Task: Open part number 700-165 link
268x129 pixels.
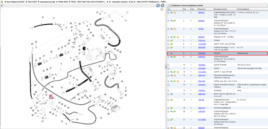Action: click(x=201, y=100)
